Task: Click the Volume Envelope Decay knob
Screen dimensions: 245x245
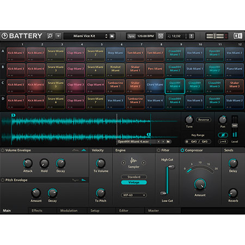Action: 60,163
